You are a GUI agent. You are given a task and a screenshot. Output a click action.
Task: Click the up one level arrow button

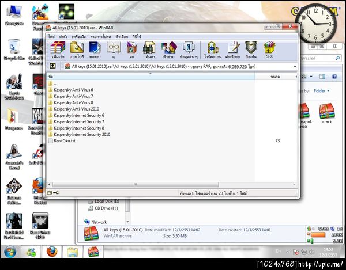pyautogui.click(x=52, y=66)
